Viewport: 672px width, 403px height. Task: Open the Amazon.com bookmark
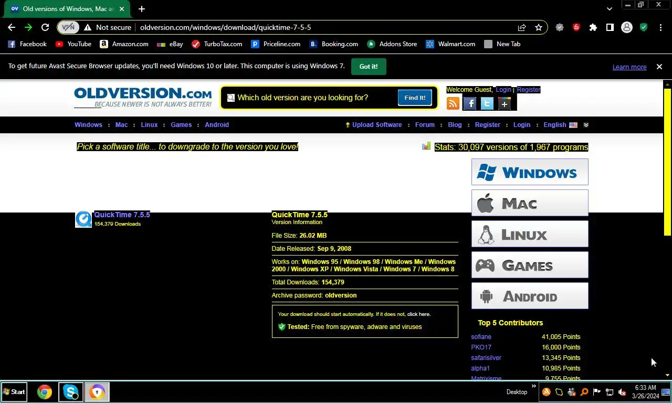click(x=124, y=44)
